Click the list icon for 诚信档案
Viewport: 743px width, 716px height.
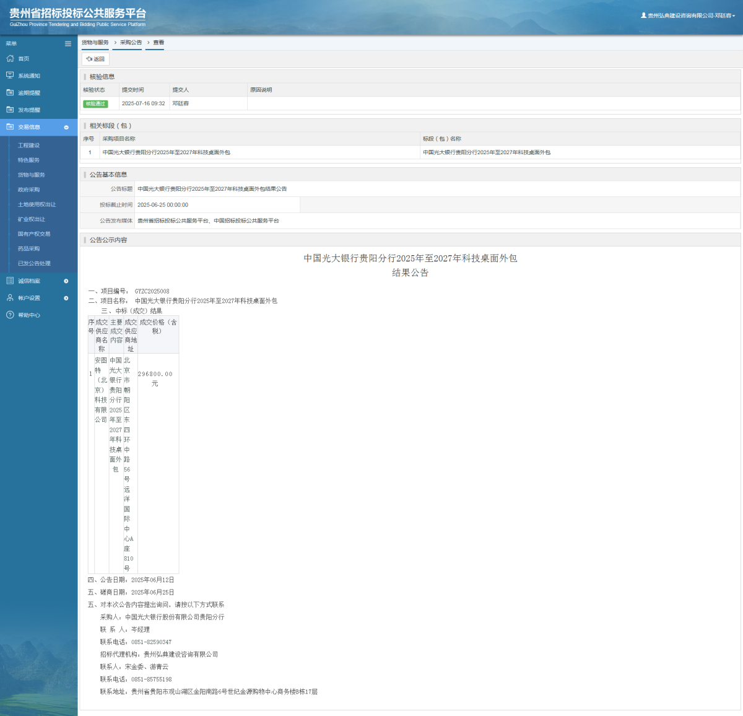click(x=10, y=281)
